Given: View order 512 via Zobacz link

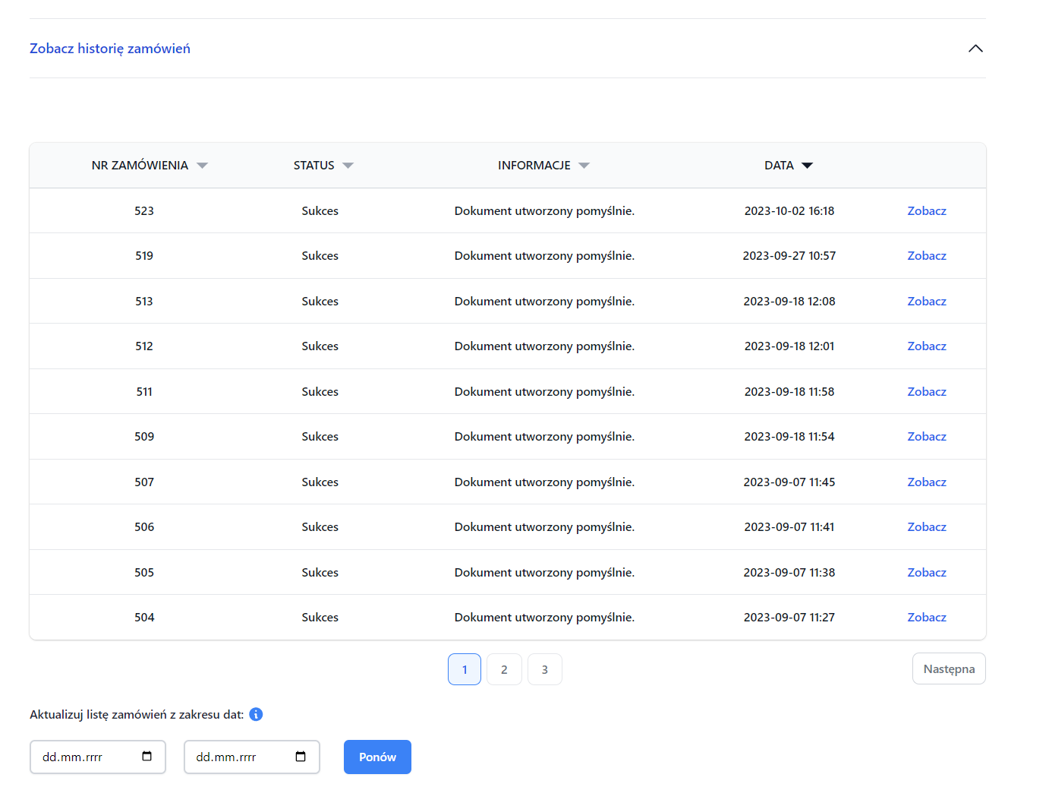Looking at the screenshot, I should point(927,346).
